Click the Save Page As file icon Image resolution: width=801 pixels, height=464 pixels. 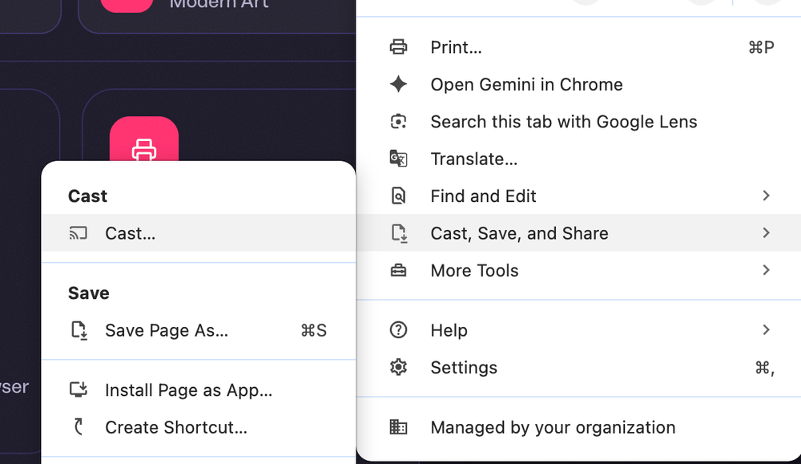point(79,331)
